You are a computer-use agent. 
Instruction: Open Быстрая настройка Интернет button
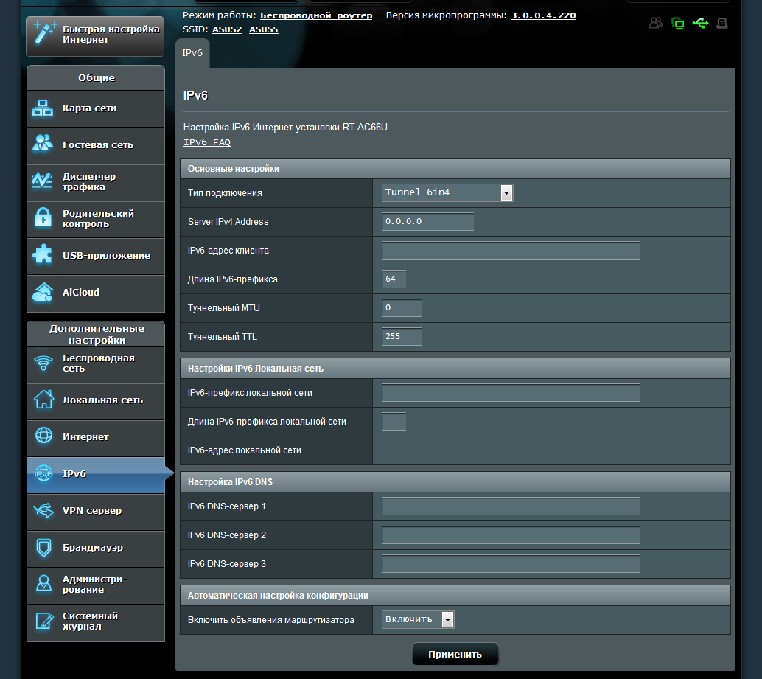[95, 36]
